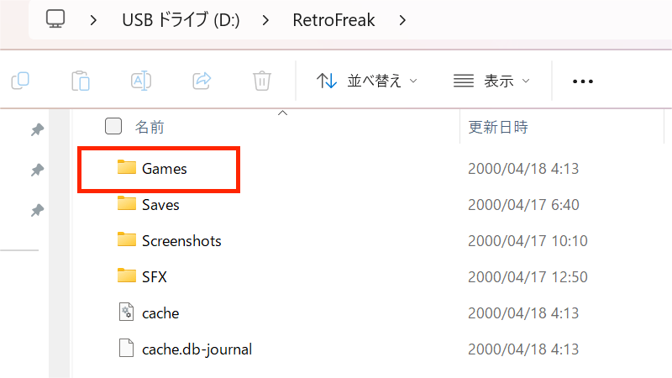Screen dimensions: 672x378
Task: Select the Screenshots folder
Action: coord(181,241)
